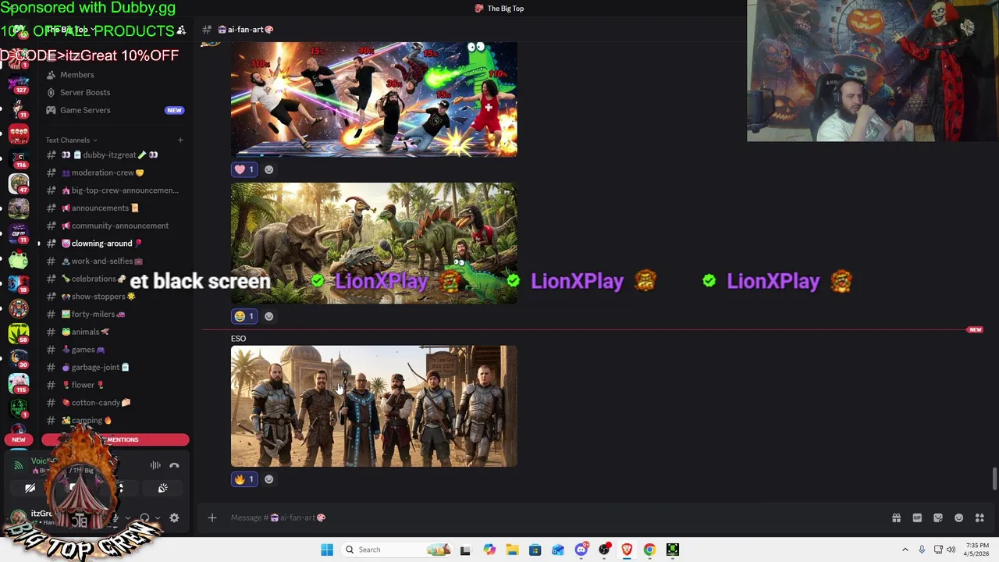Open the dinosaur jungle image

click(x=374, y=244)
